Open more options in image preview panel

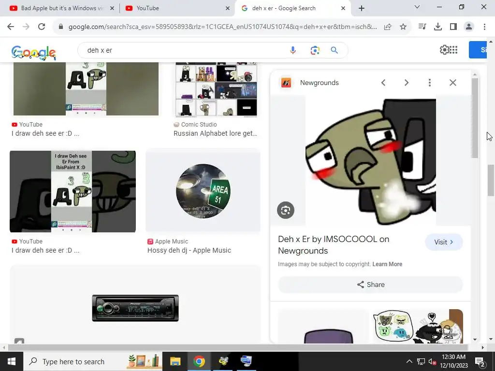pyautogui.click(x=430, y=83)
